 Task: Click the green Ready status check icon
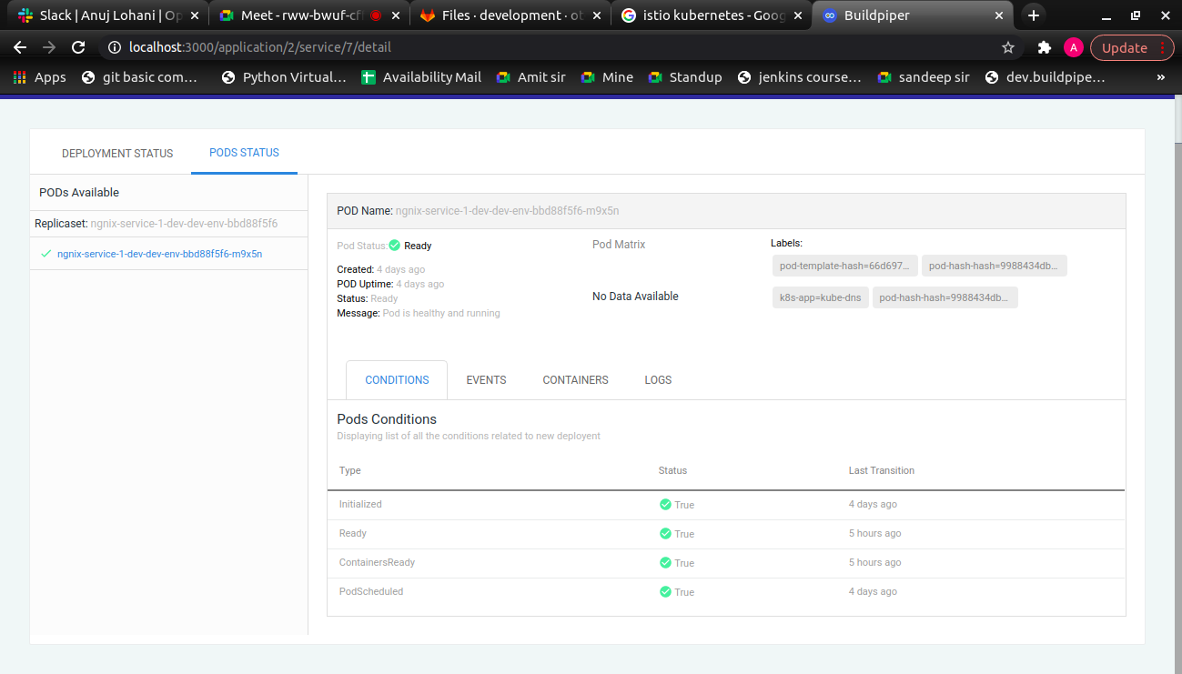(395, 246)
